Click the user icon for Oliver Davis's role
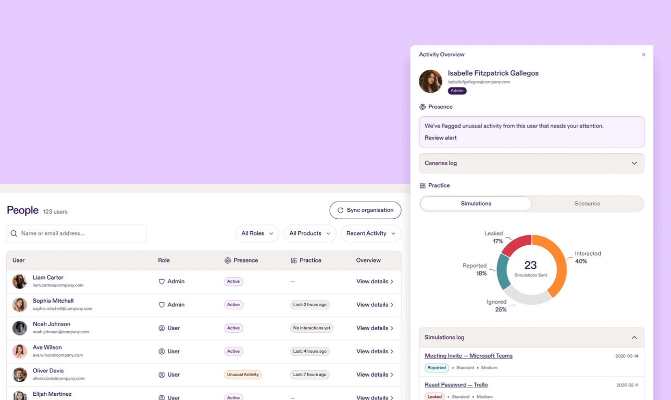Screen dimensions: 671x400 click(161, 375)
